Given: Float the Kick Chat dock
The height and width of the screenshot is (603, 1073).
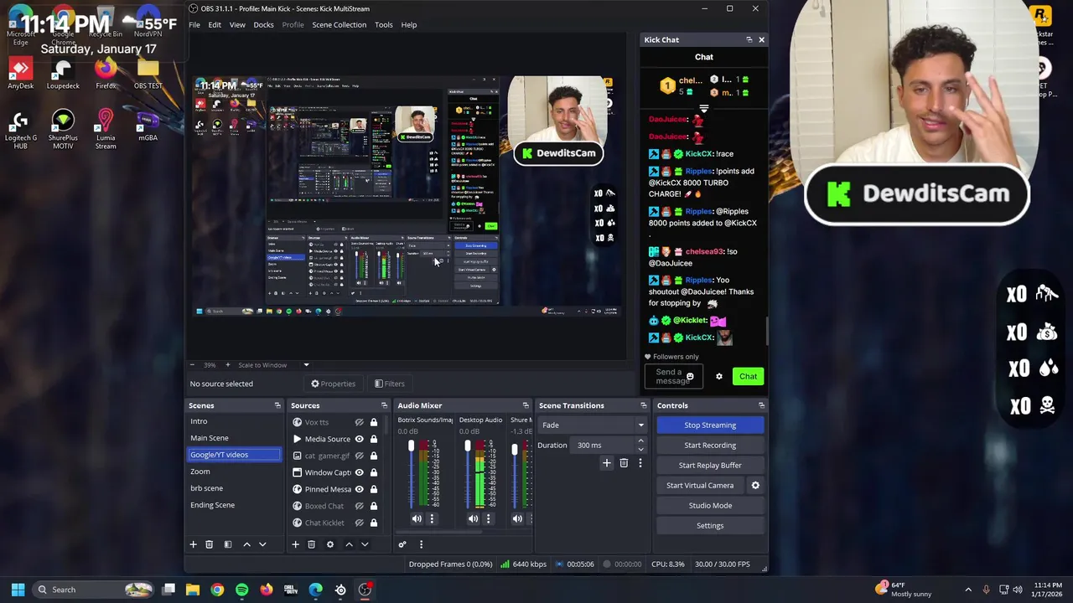Looking at the screenshot, I should pyautogui.click(x=749, y=39).
